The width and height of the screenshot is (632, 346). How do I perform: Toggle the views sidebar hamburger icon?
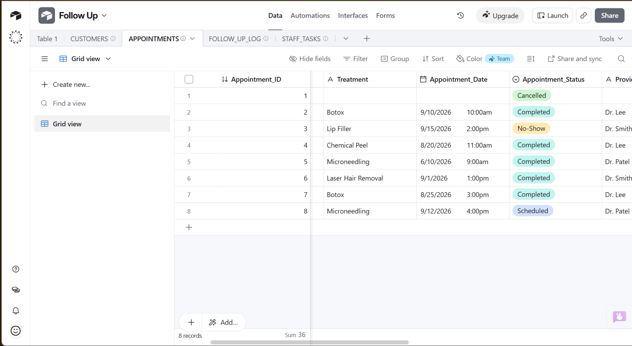45,59
